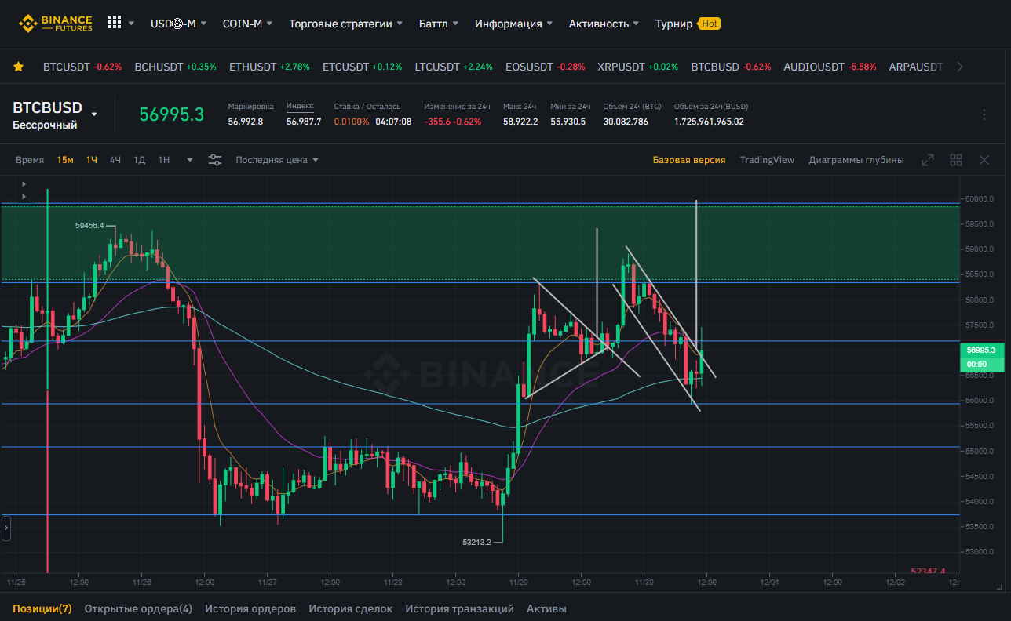This screenshot has height=621, width=1011.
Task: Select the 1Н timeframe
Action: [x=164, y=160]
